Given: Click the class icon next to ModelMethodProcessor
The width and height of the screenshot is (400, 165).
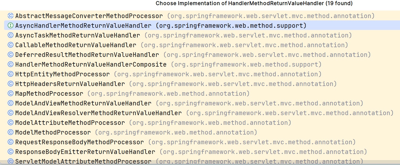Looking at the screenshot, I should point(11,132).
